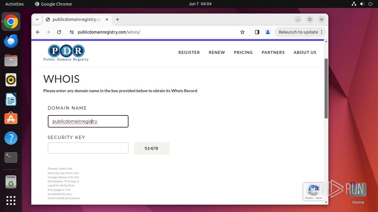This screenshot has height=212, width=378.
Task: Click the page vertical scrollbar thumb
Action: [326, 88]
